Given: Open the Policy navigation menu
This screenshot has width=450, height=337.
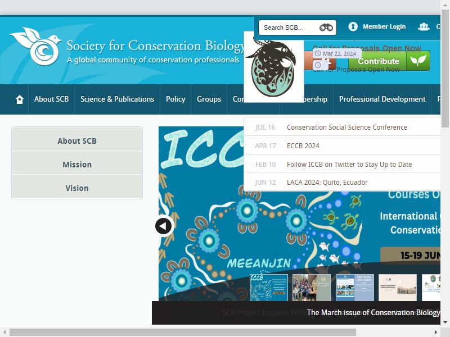Looking at the screenshot, I should tap(175, 99).
